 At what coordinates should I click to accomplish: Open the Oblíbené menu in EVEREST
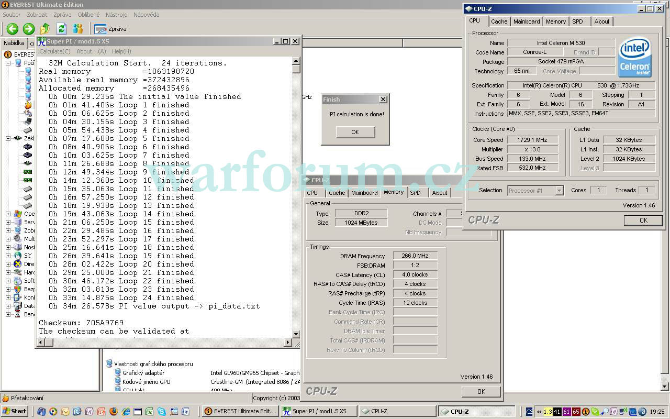[88, 15]
